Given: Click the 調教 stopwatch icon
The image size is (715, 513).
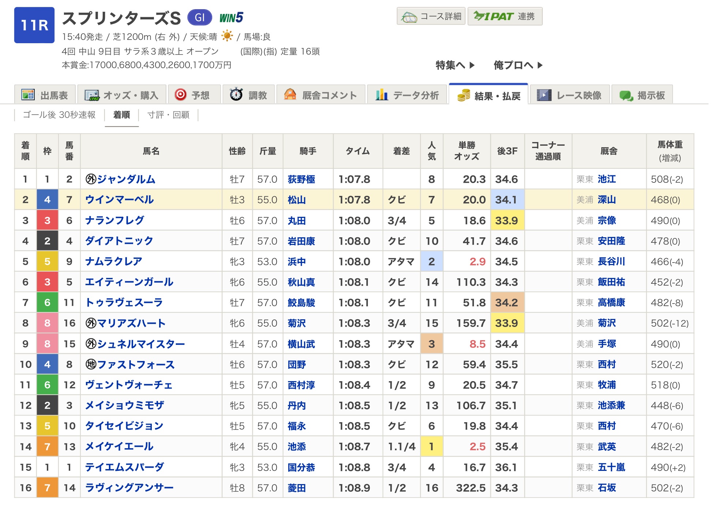Looking at the screenshot, I should pos(236,94).
